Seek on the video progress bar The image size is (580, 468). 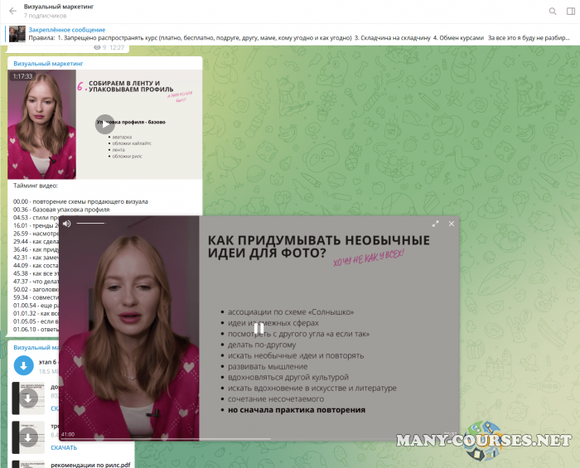[166, 438]
